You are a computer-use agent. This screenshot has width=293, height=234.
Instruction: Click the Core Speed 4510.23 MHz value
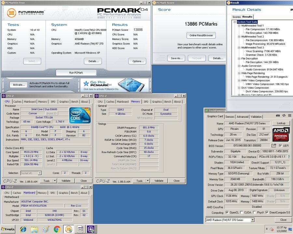coord(31,152)
